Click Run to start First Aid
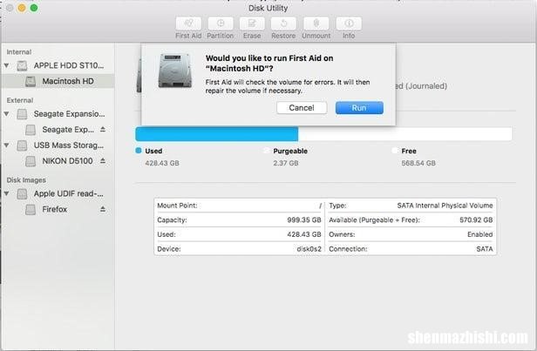Viewport: 537px width, 351px height. coord(358,107)
